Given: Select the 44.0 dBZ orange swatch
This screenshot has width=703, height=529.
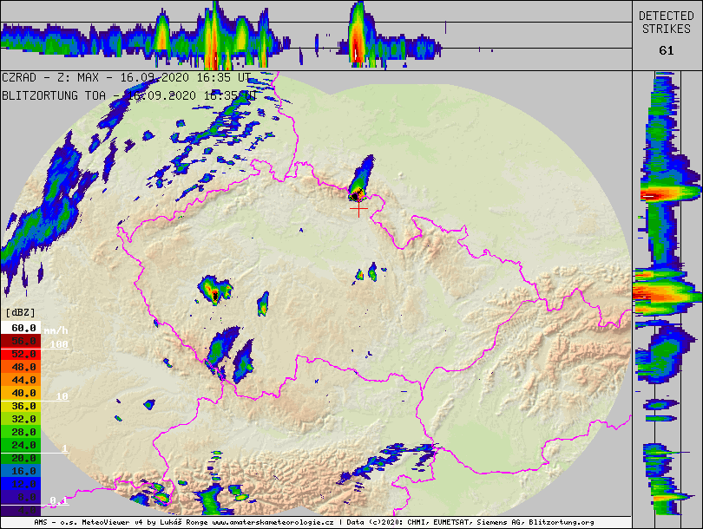Looking at the screenshot, I should pos(21,381).
